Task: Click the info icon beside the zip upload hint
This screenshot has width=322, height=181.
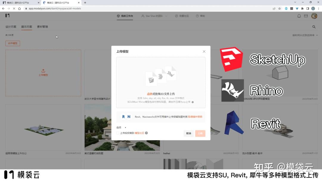Action: coord(193,102)
